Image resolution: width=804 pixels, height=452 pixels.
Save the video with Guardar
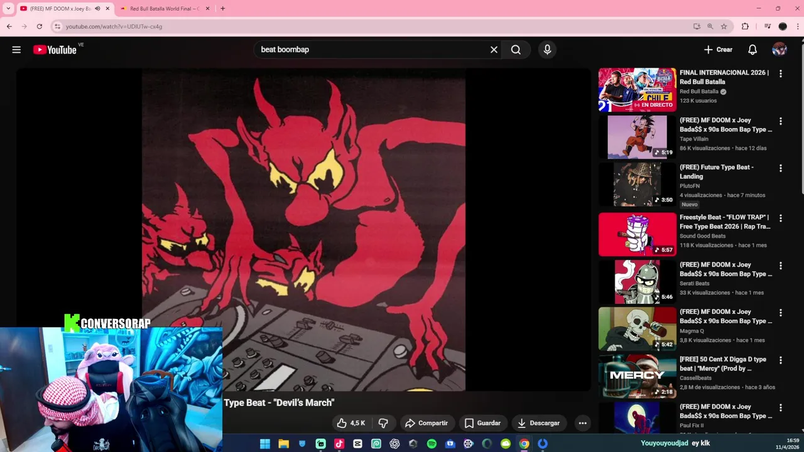482,423
